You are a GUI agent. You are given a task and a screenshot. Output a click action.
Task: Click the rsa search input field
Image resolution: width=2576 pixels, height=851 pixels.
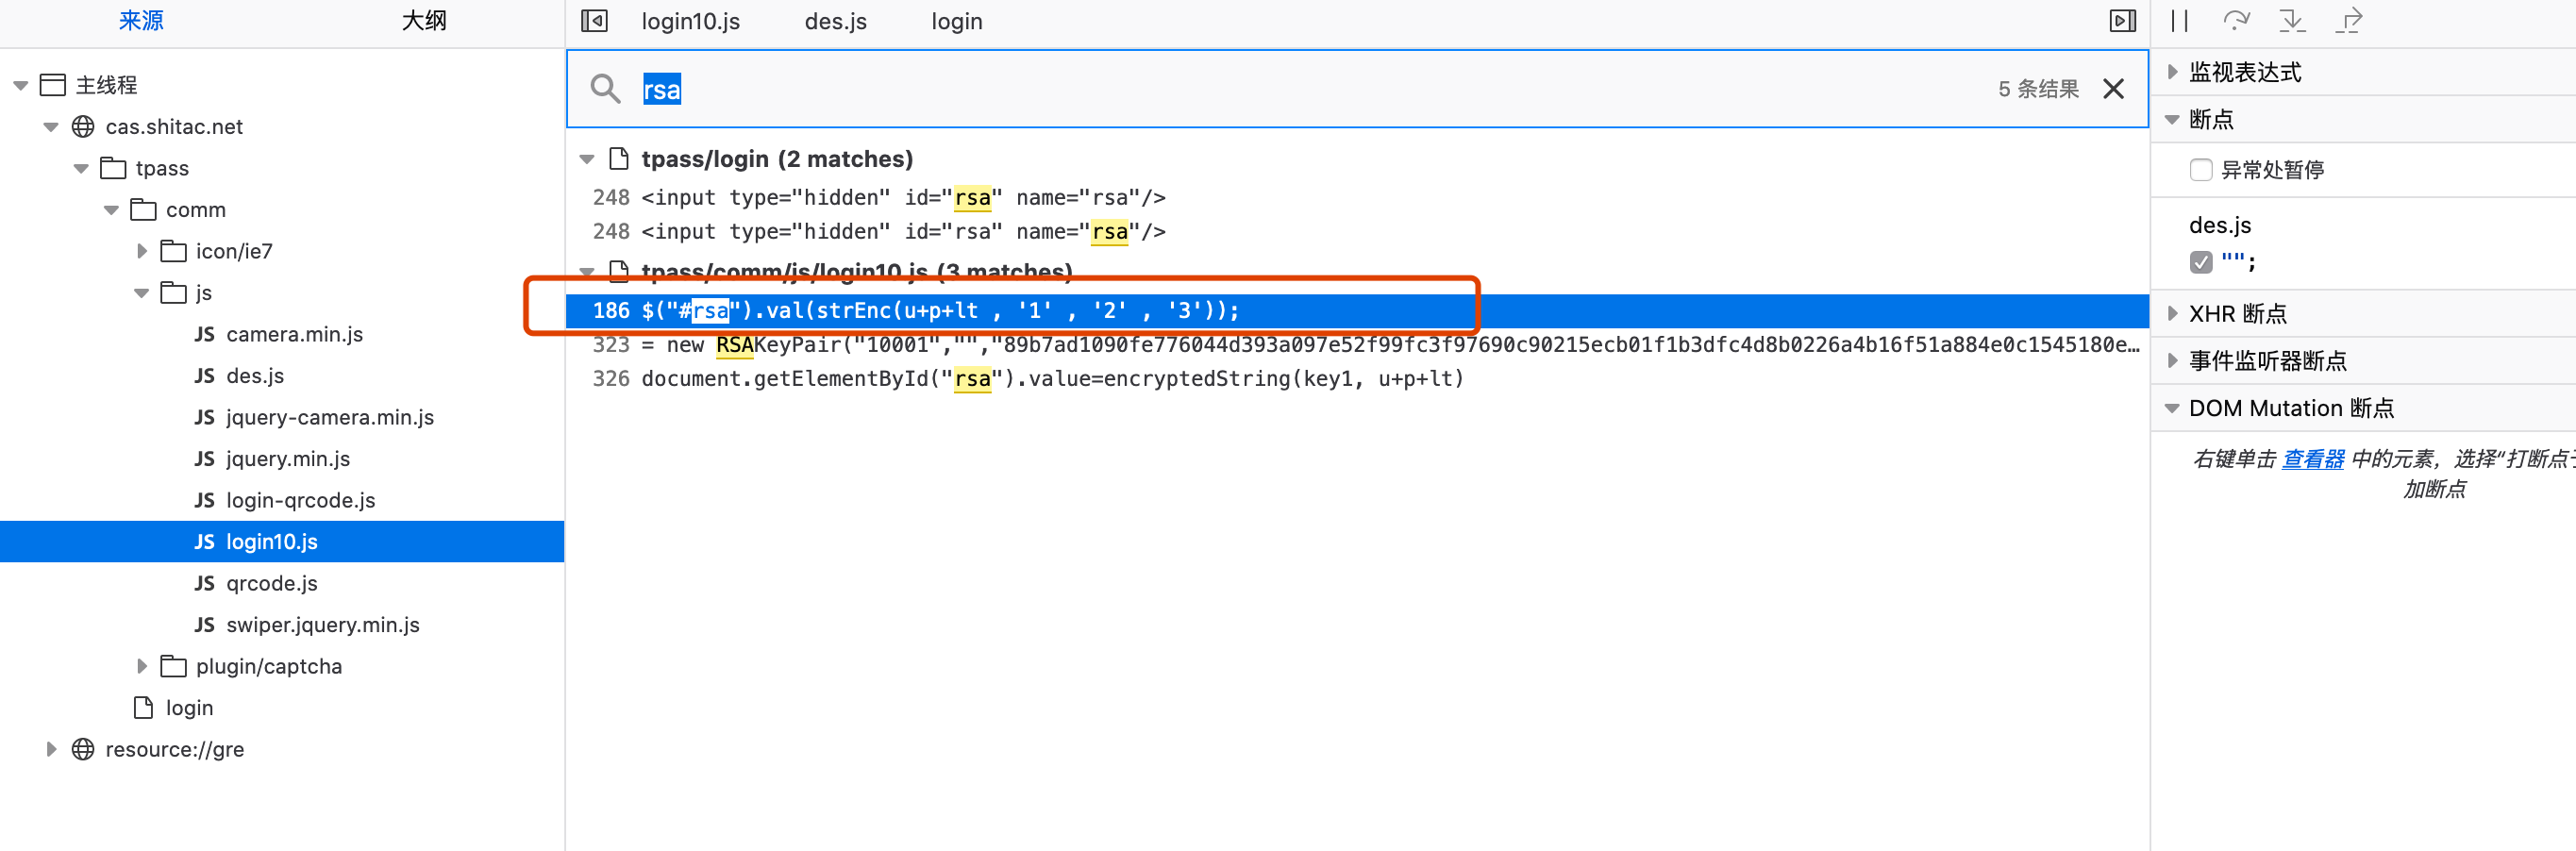1300,89
